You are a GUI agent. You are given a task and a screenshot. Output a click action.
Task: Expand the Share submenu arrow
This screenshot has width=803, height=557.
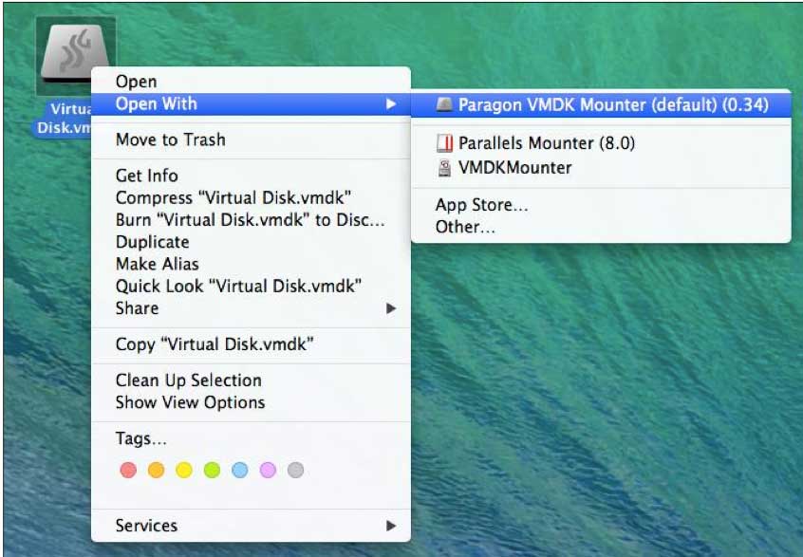(x=391, y=308)
